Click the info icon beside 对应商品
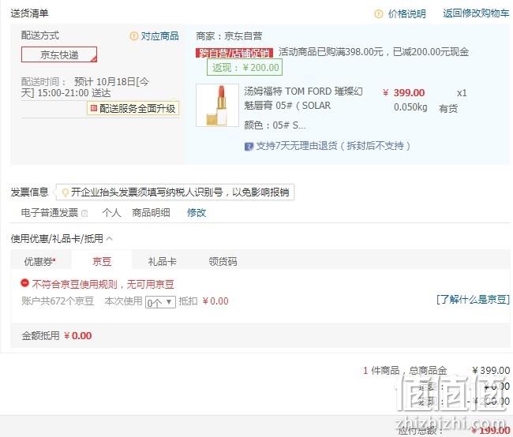The image size is (513, 437). [x=134, y=35]
